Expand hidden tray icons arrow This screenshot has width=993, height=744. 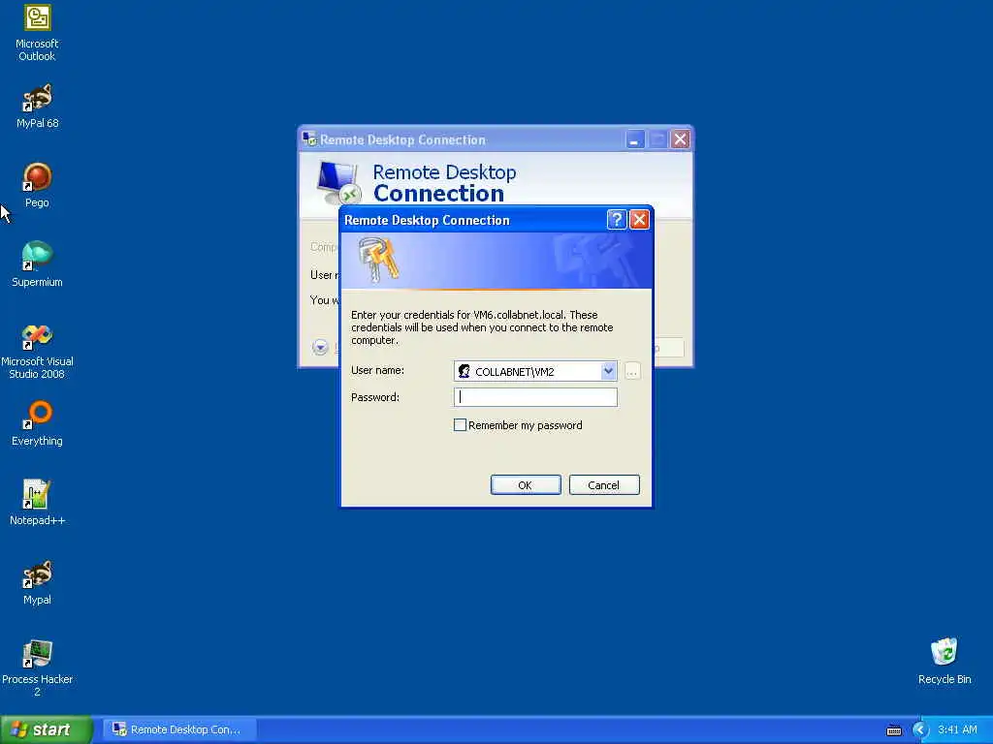[920, 730]
